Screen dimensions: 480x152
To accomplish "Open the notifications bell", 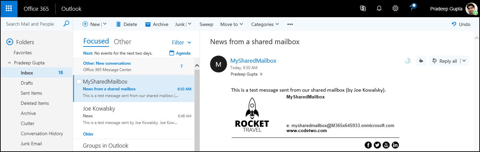I will coord(379,9).
